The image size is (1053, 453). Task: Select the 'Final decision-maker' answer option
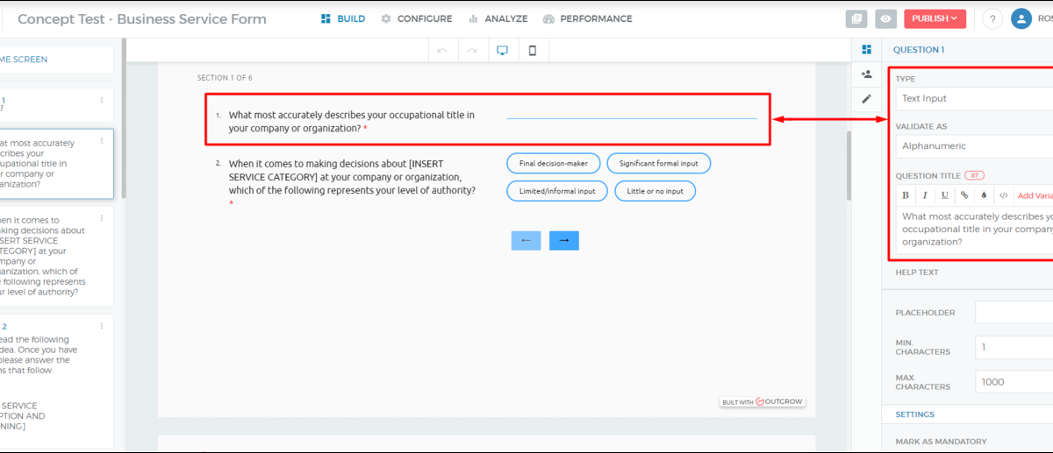554,163
